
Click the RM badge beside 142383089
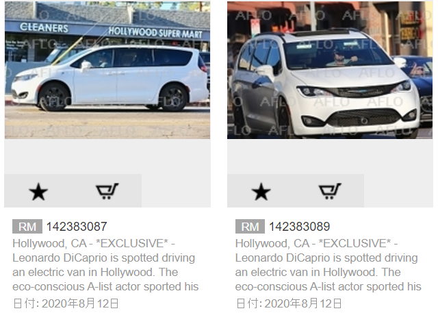250,227
